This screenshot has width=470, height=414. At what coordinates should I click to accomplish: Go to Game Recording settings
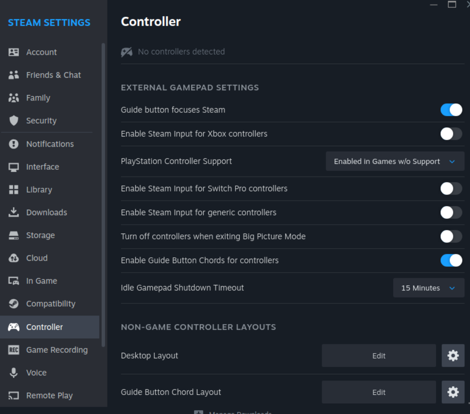(50, 350)
